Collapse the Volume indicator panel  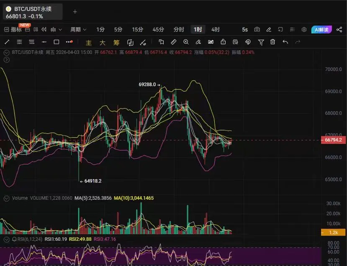click(x=7, y=198)
